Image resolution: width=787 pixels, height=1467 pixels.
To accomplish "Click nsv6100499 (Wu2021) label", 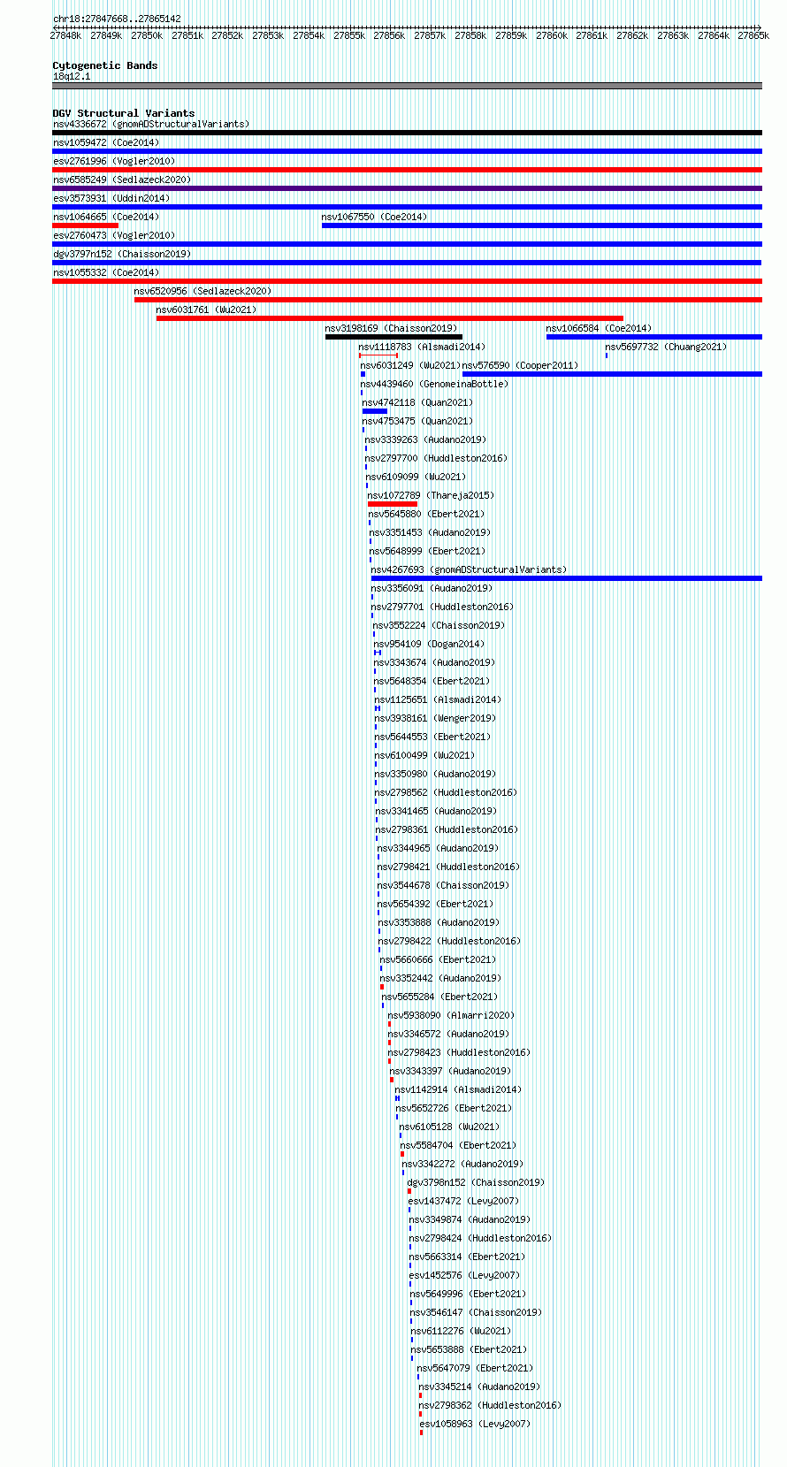I will tap(424, 755).
